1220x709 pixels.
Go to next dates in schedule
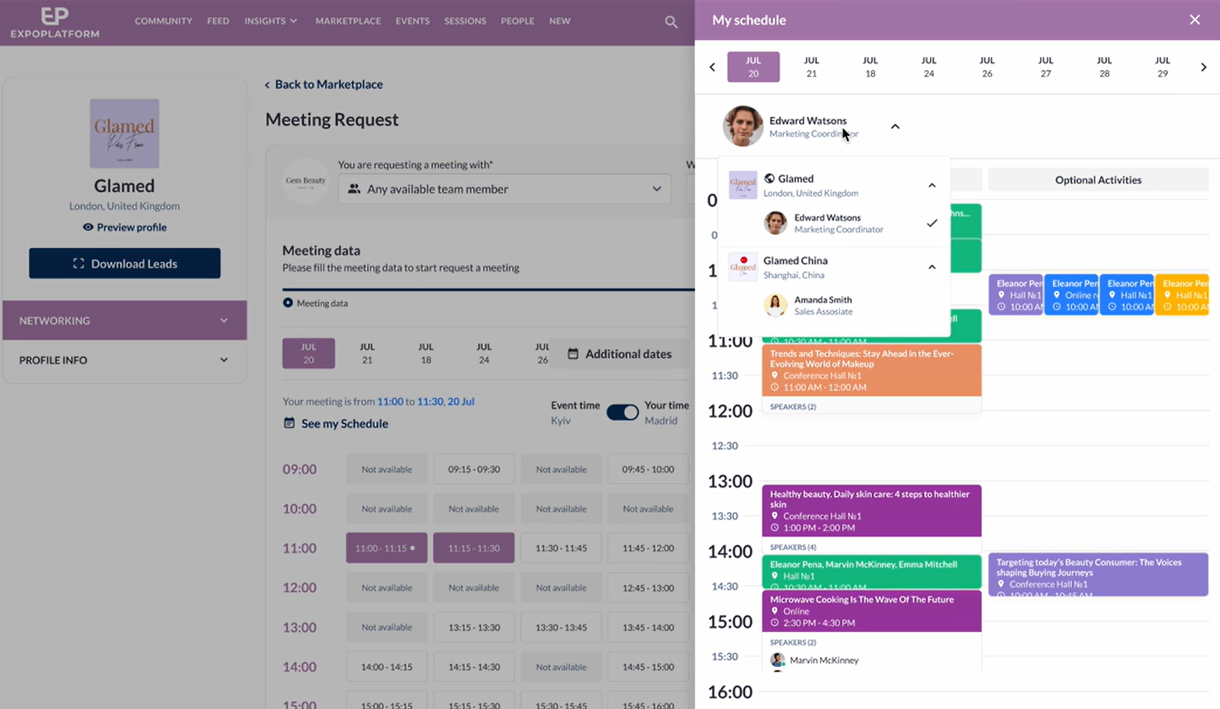click(x=1203, y=67)
